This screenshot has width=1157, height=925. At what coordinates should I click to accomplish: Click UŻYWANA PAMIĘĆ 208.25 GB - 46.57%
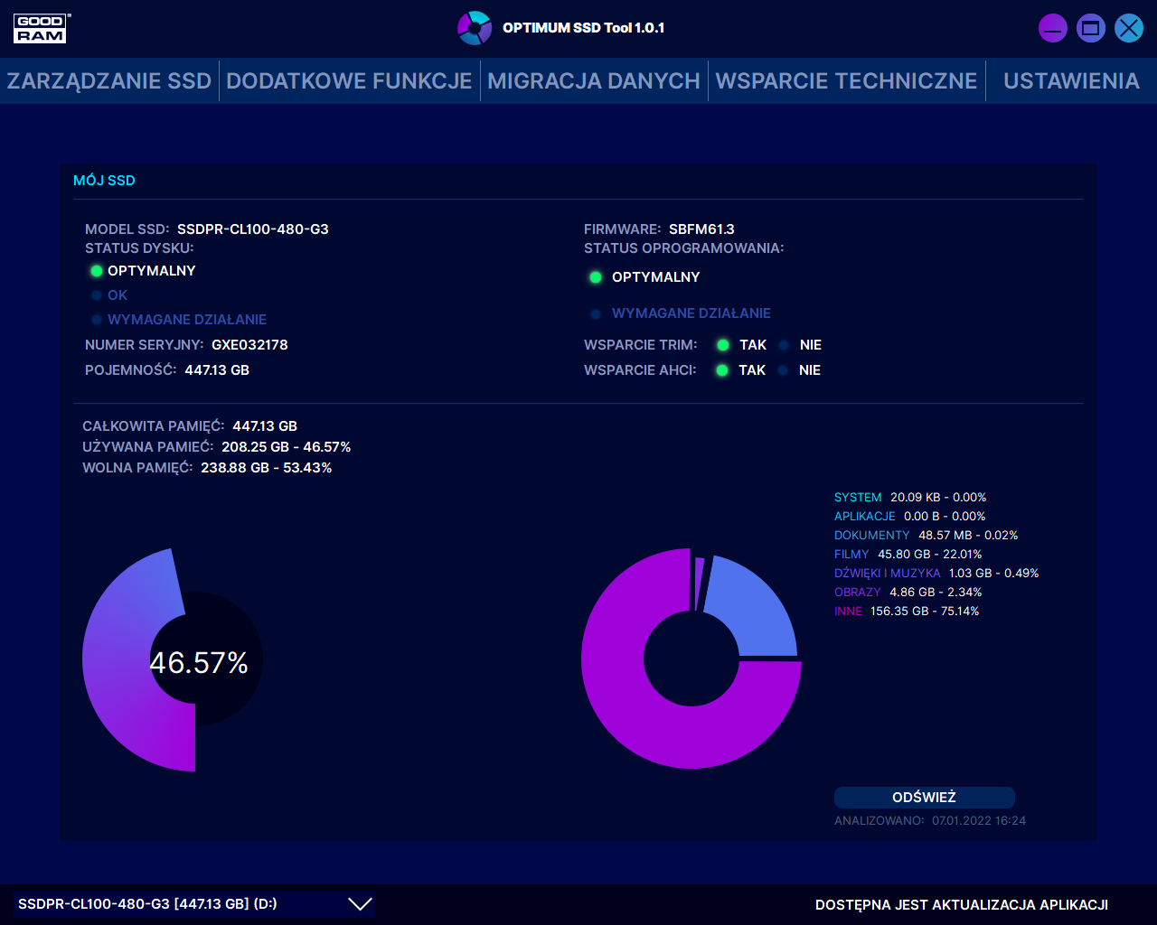(x=287, y=447)
